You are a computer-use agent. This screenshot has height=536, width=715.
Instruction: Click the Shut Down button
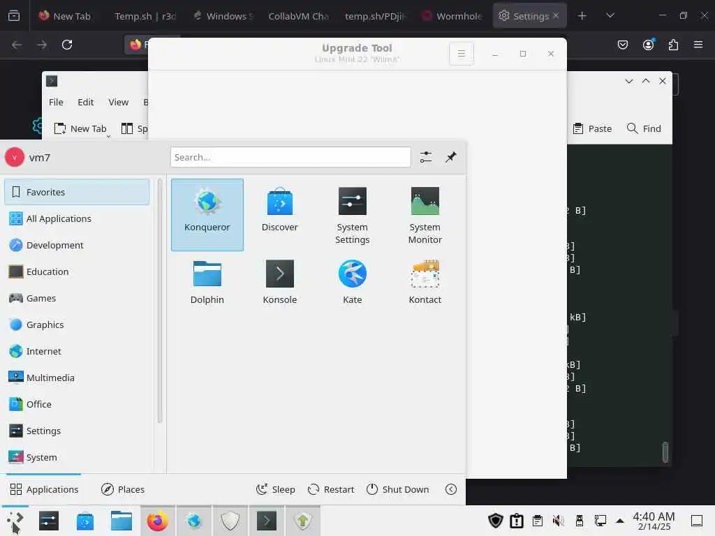click(x=397, y=489)
